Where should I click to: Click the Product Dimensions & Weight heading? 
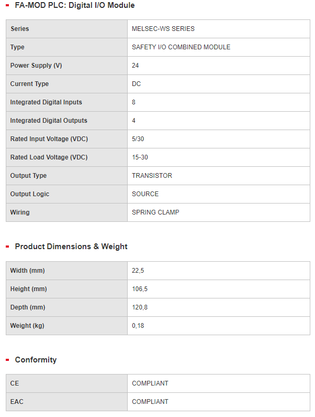71,247
